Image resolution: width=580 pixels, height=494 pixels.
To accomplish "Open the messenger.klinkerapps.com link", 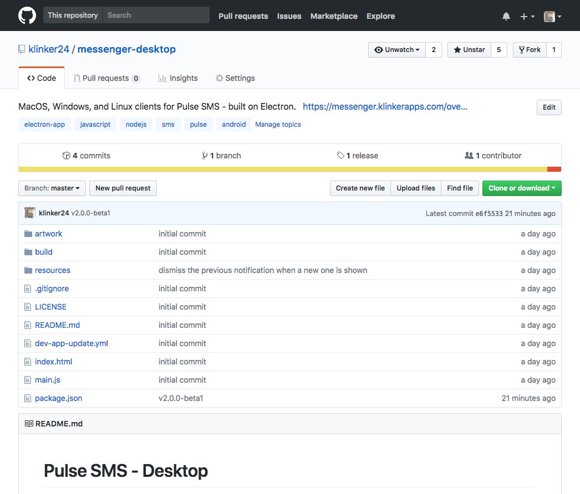I will (x=385, y=106).
